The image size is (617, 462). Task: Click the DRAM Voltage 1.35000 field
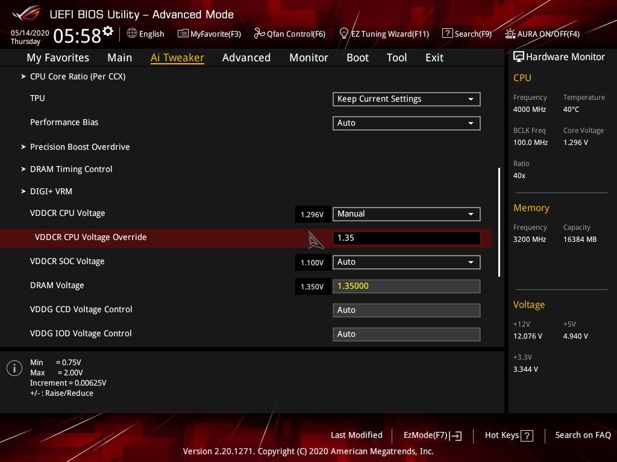[x=407, y=286]
